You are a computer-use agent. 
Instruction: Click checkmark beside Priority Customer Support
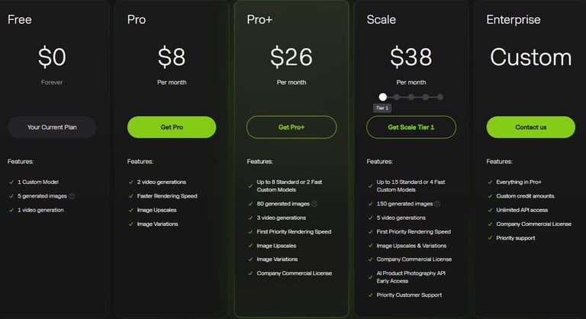coord(370,295)
